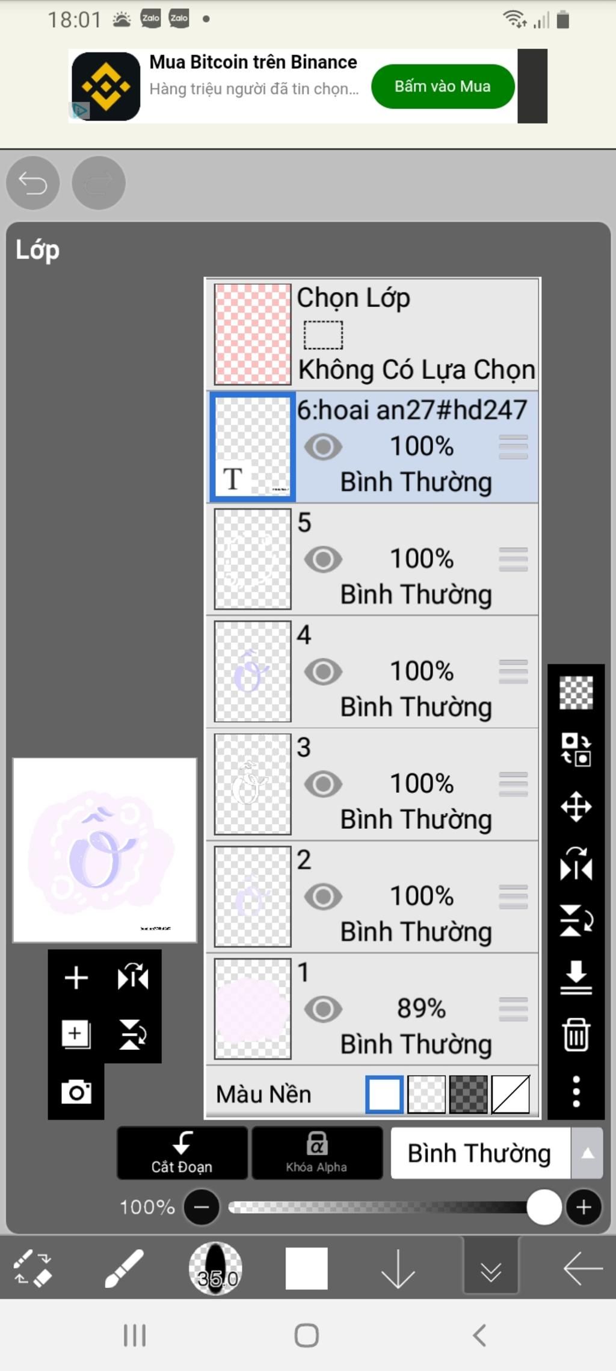Image resolution: width=616 pixels, height=1371 pixels.
Task: Collapse panel with double chevron down
Action: click(491, 1268)
